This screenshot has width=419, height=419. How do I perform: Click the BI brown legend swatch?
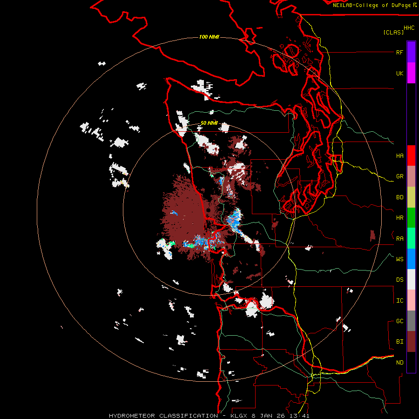pos(411,342)
